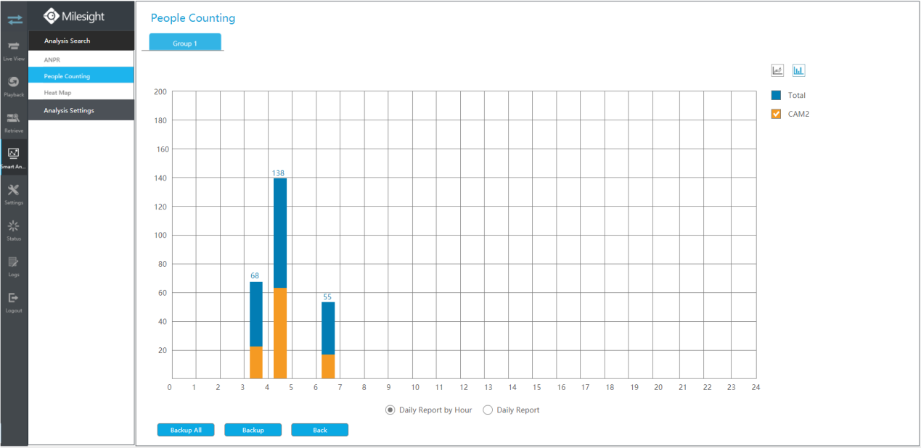
Task: Open the ANPR menu item
Action: click(81, 59)
